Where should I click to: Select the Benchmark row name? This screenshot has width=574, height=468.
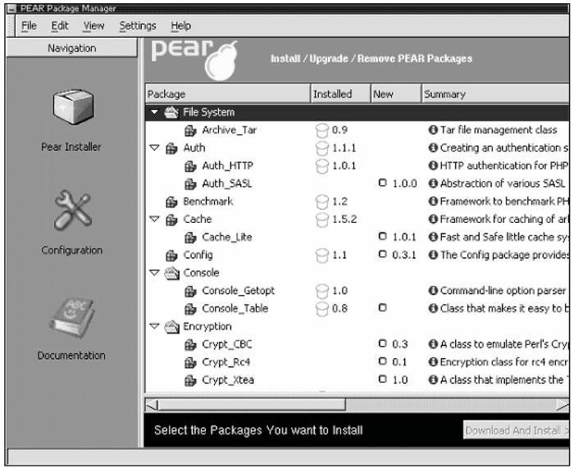coord(208,202)
